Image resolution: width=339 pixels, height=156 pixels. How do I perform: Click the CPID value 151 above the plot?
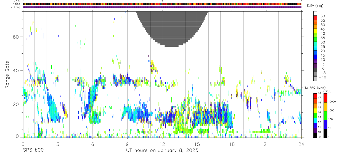pyautogui.click(x=162, y=1)
